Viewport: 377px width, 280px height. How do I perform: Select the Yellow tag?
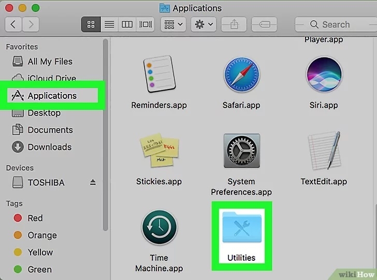coord(33,252)
